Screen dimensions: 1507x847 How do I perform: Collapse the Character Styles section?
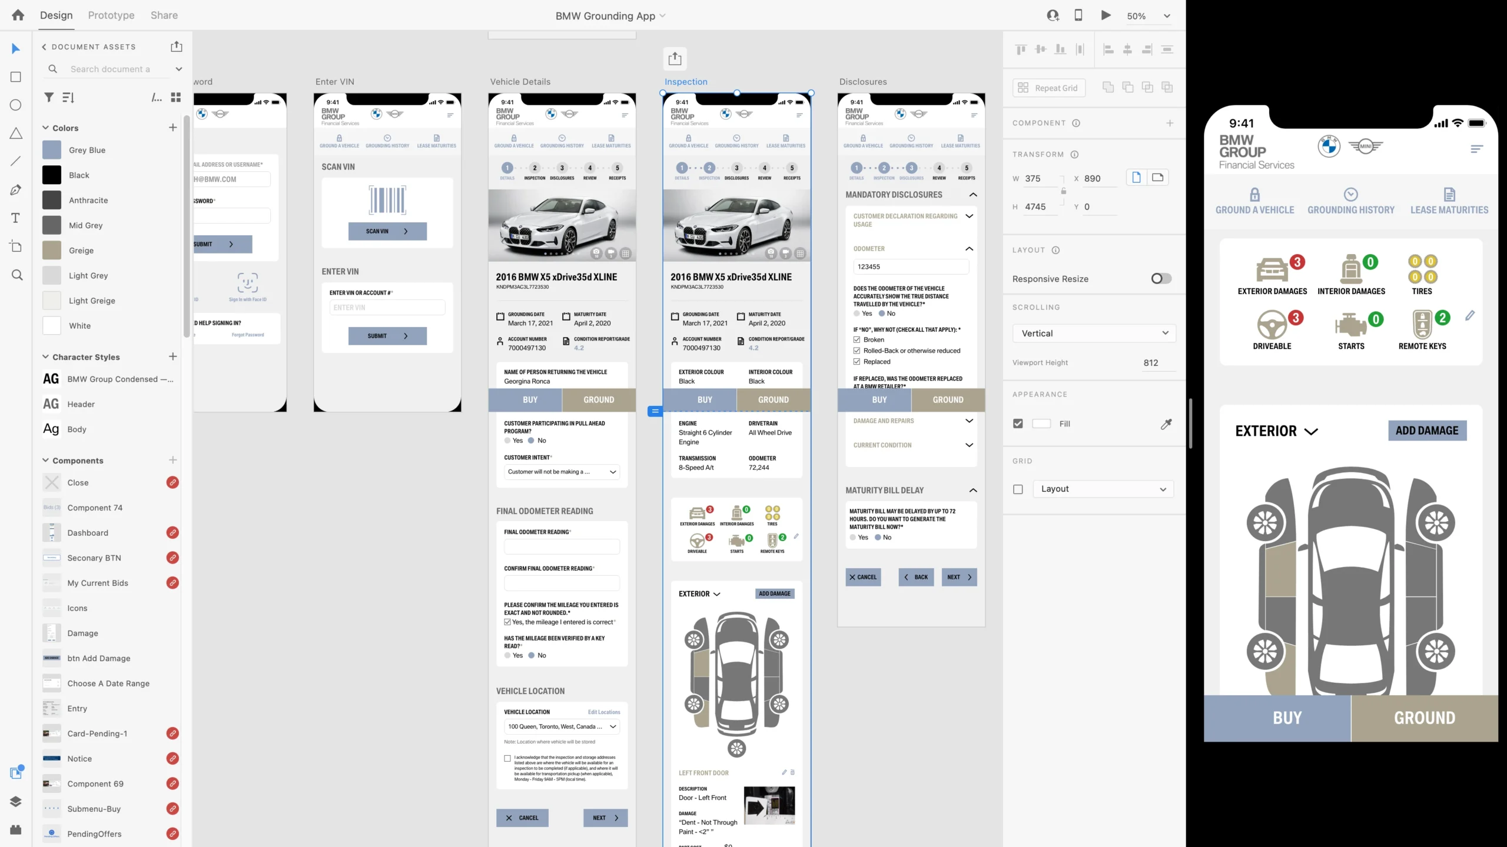click(45, 356)
